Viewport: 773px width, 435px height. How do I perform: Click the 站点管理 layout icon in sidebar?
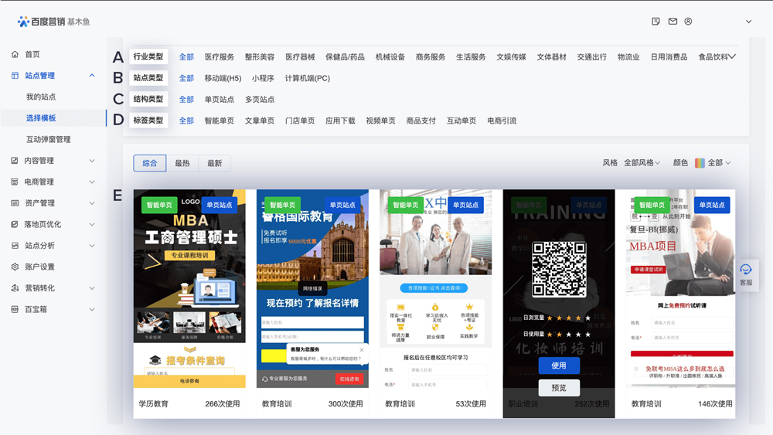coord(15,76)
